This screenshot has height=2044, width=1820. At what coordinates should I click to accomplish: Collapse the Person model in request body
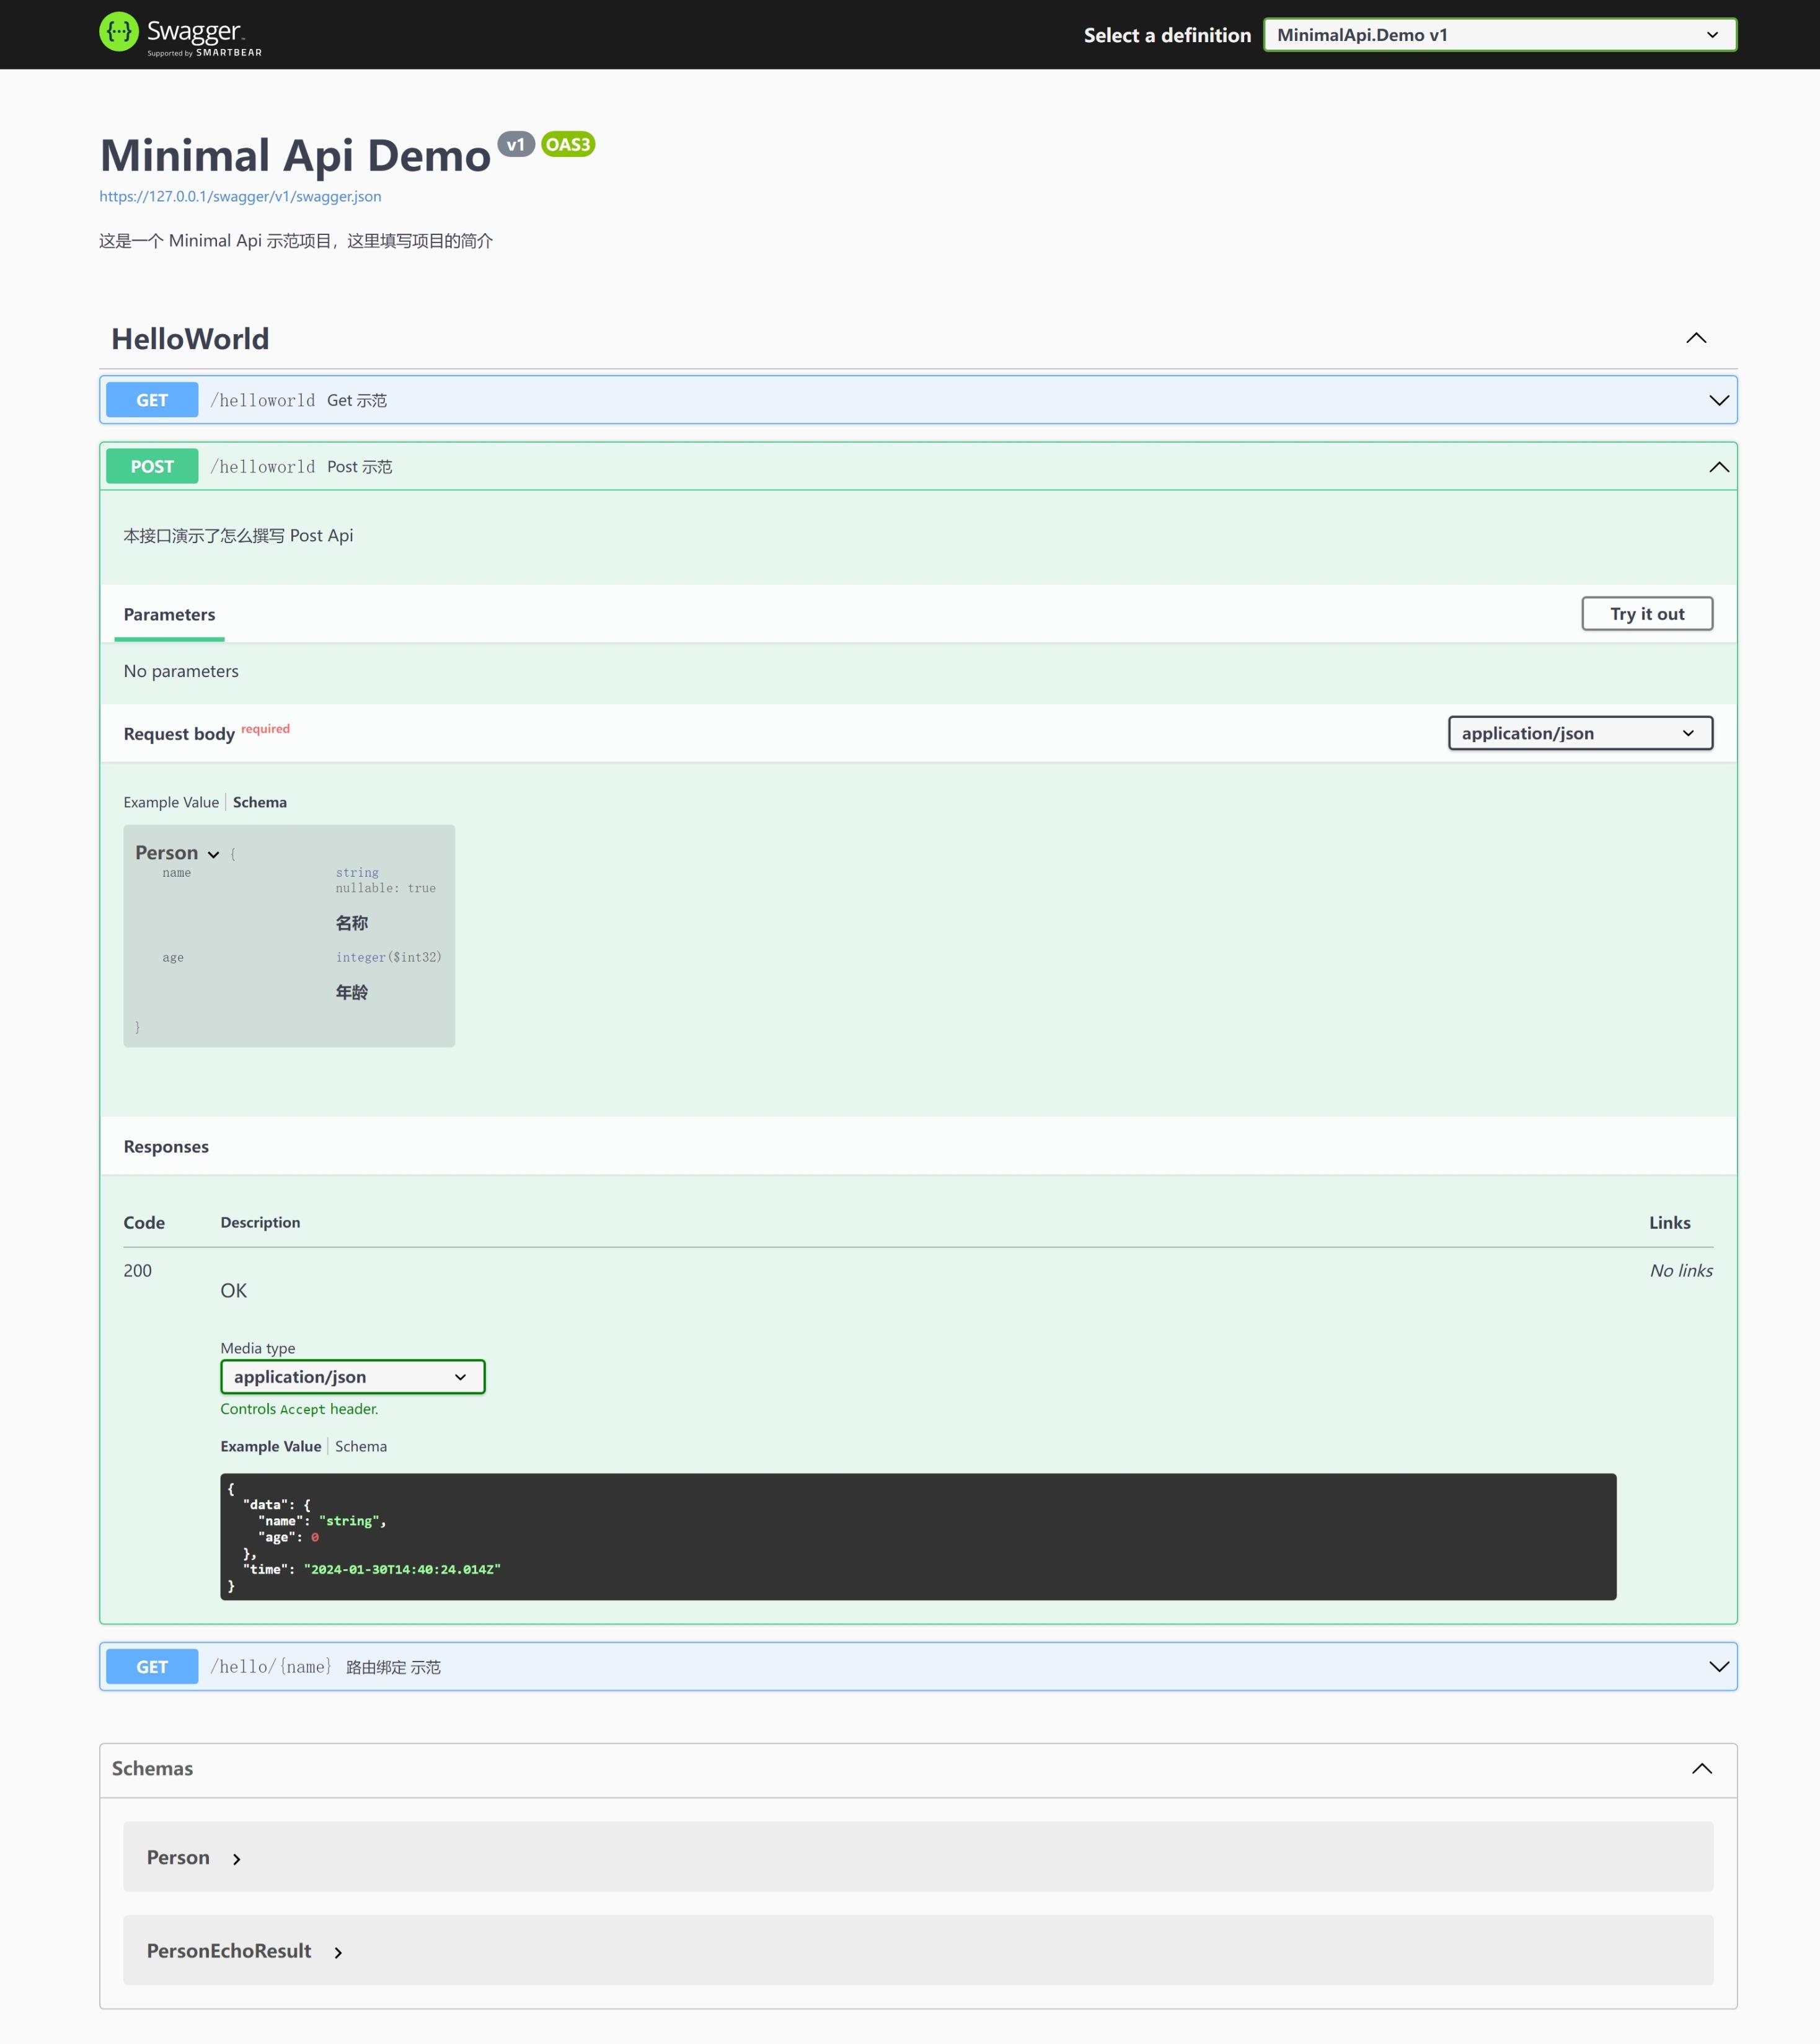point(213,854)
